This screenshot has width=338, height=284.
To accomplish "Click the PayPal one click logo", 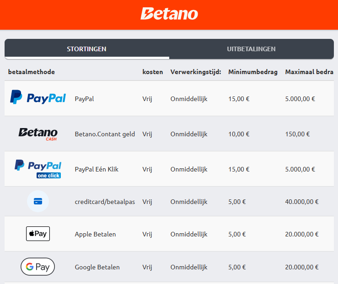I will coord(38,169).
